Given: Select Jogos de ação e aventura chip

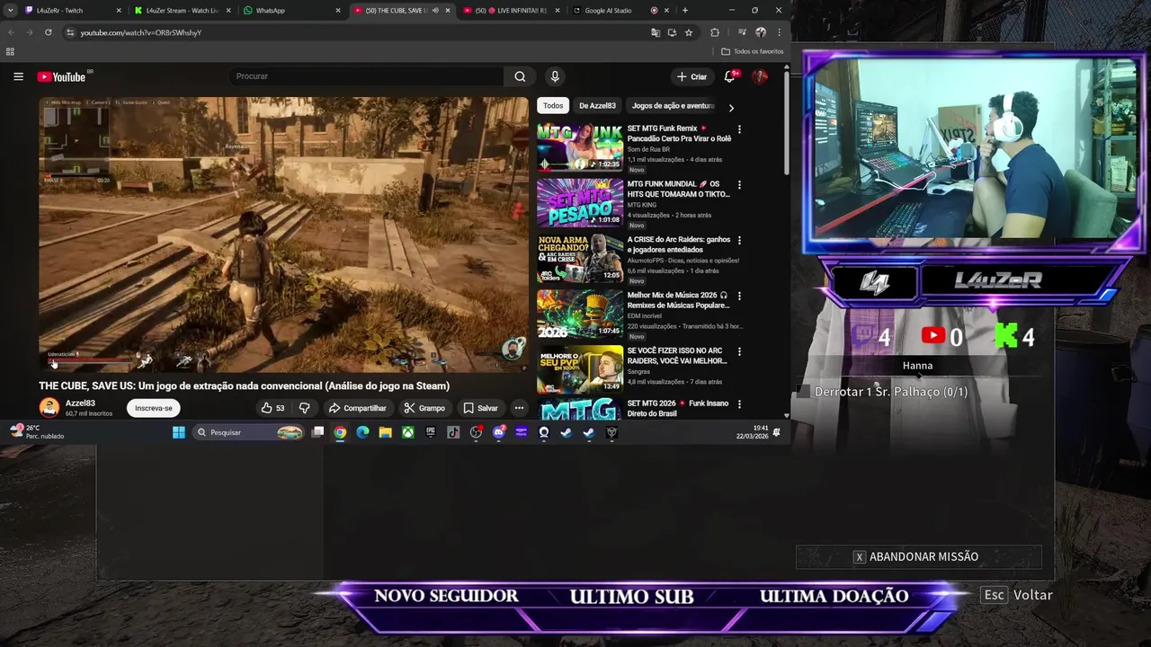Looking at the screenshot, I should pos(674,106).
